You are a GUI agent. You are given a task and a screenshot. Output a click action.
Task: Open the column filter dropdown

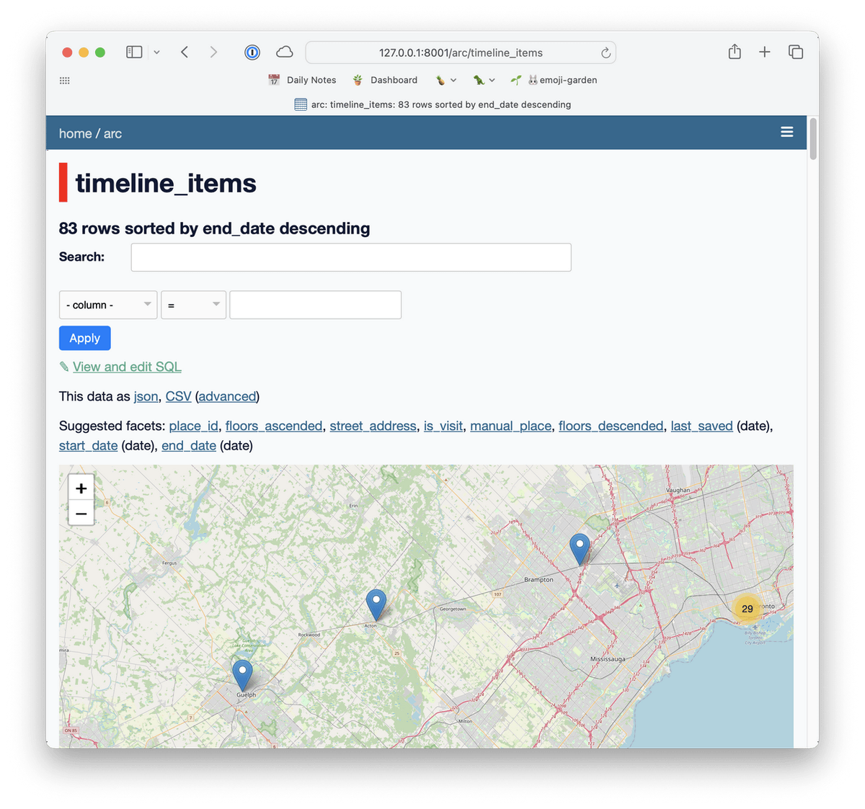108,305
